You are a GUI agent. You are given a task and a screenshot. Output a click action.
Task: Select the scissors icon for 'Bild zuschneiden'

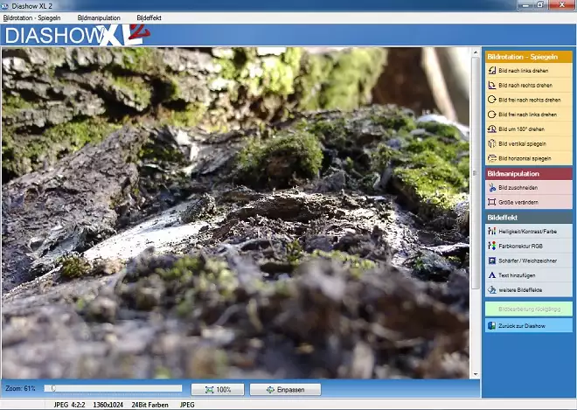(x=492, y=188)
